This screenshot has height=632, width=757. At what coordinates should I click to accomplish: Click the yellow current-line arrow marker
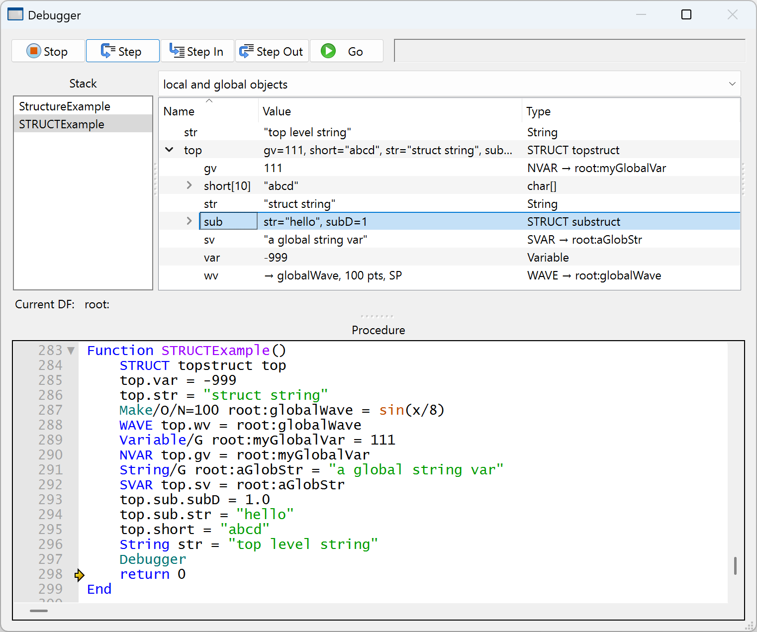pyautogui.click(x=79, y=575)
